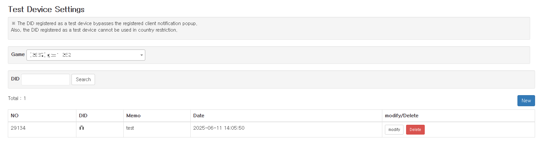Image resolution: width=538 pixels, height=144 pixels.
Task: Click the "test" memo cell
Action: click(130, 128)
